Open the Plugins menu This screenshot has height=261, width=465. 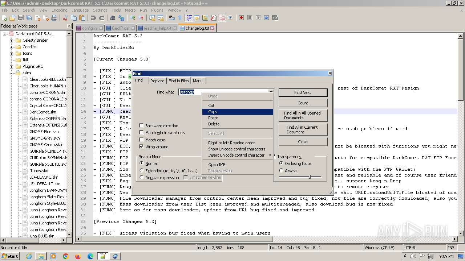pyautogui.click(x=157, y=10)
